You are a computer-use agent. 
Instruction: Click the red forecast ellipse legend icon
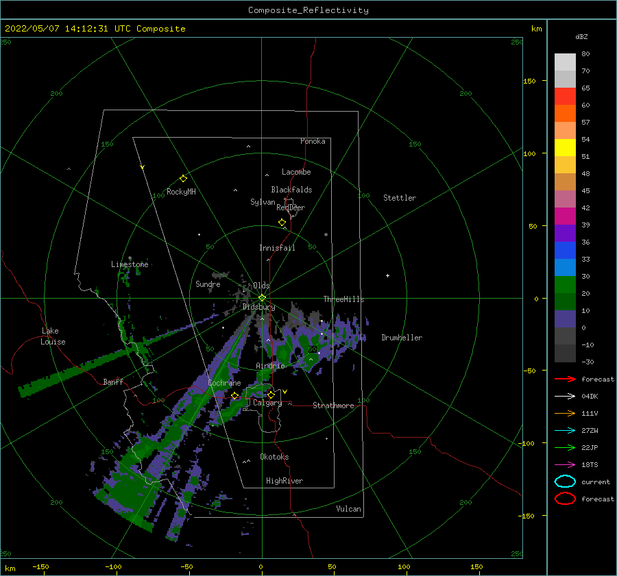point(565,499)
